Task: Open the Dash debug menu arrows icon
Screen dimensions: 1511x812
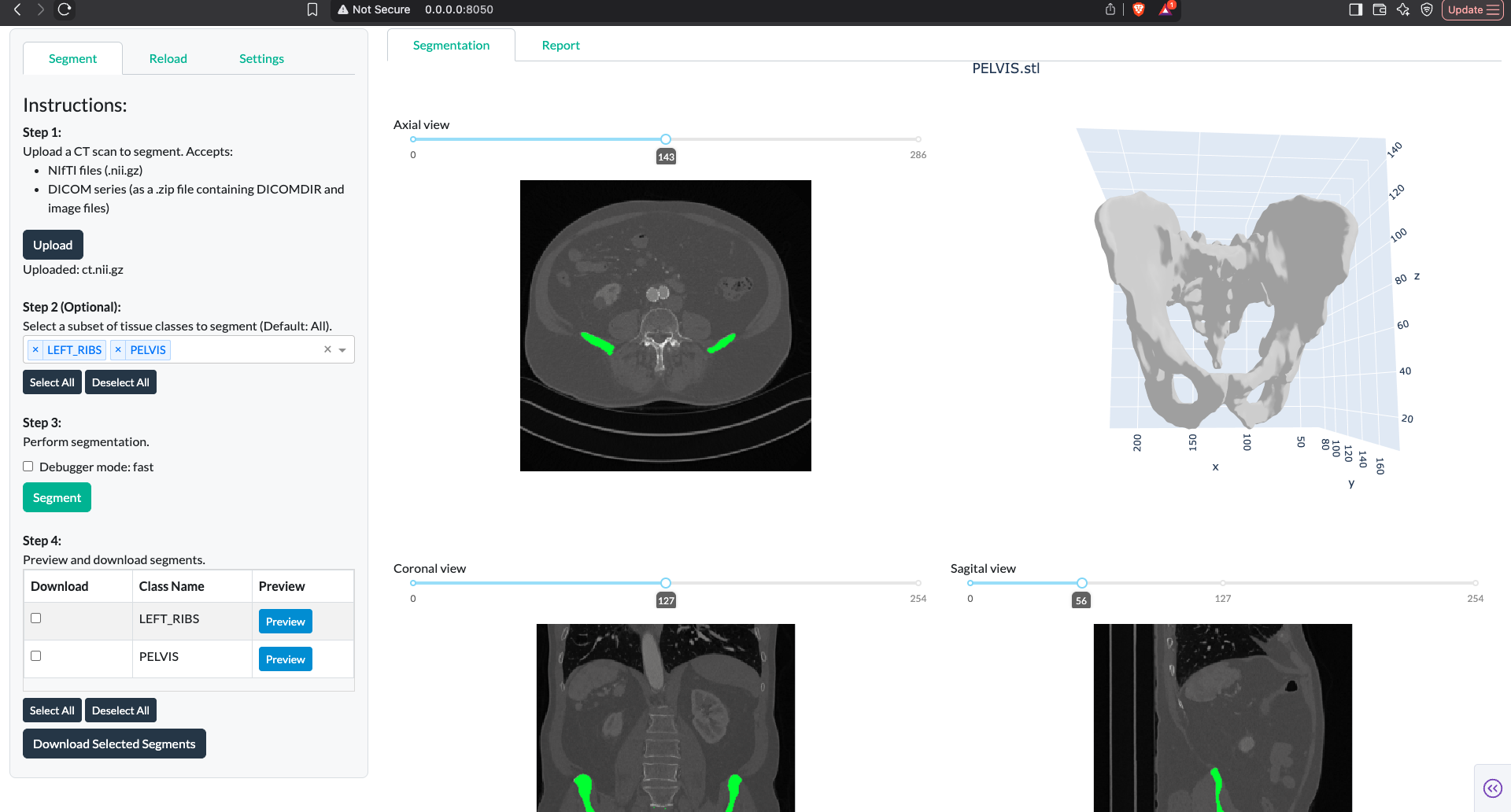Action: (x=1492, y=788)
